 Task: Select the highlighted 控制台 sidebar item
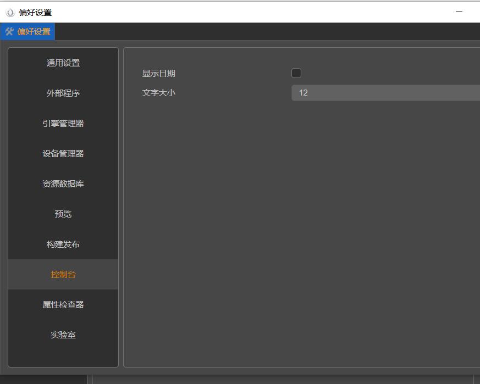[x=63, y=274]
